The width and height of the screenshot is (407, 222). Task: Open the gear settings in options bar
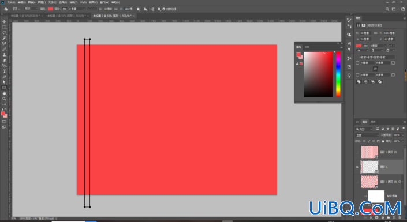[x=159, y=9]
